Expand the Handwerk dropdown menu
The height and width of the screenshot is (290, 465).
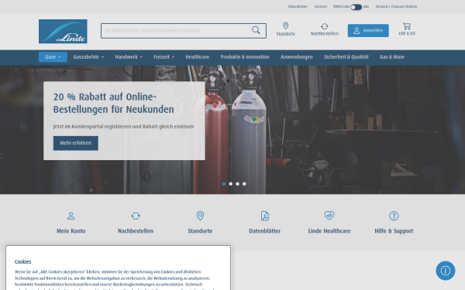[129, 56]
